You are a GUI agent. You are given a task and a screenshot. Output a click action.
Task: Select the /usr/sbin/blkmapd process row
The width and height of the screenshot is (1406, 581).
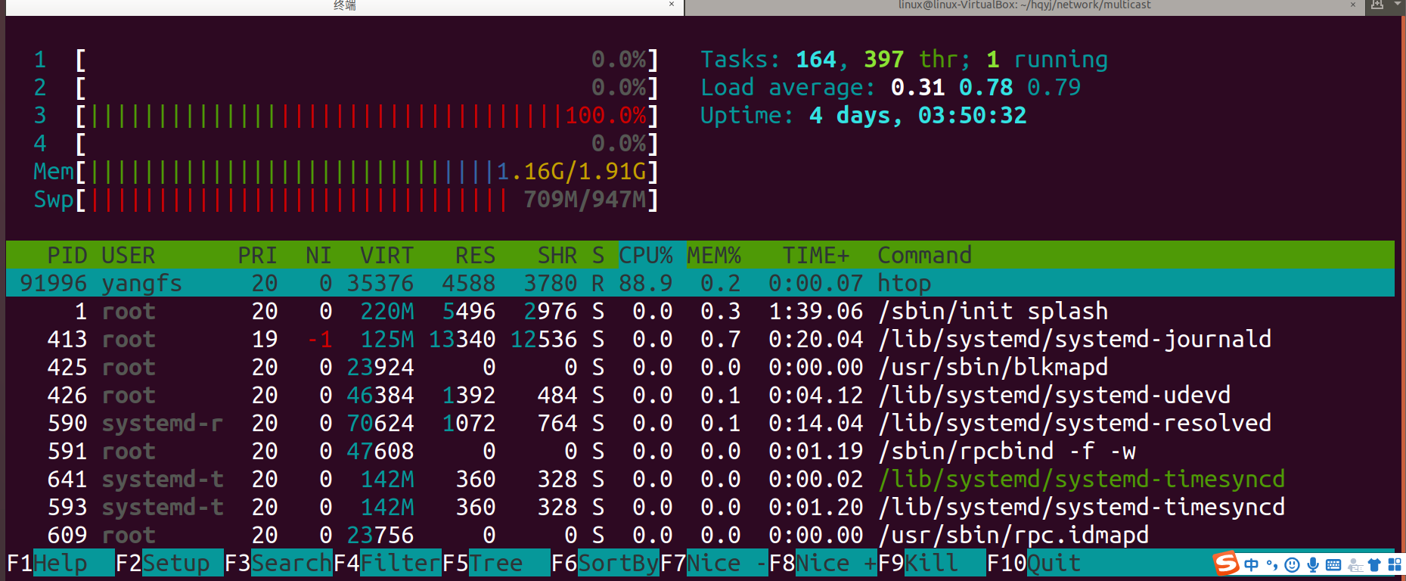[x=700, y=368]
